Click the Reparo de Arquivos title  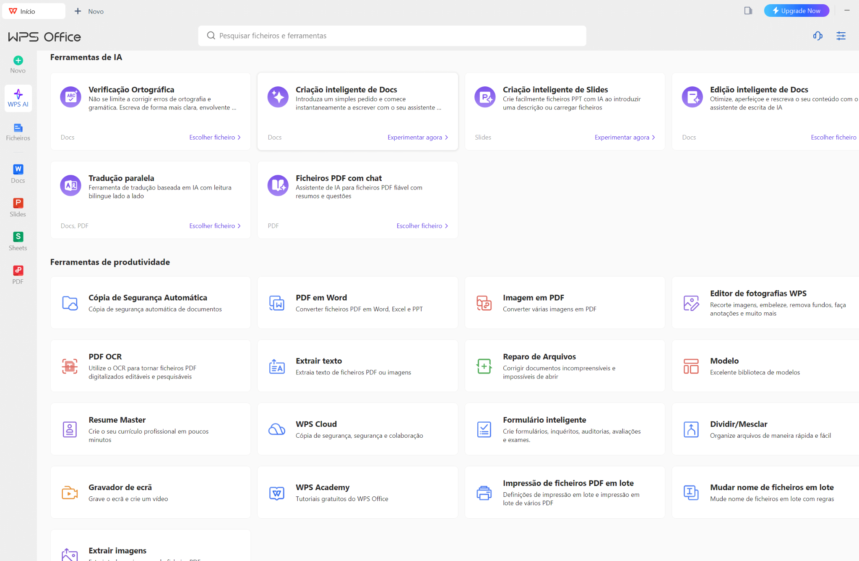(539, 357)
